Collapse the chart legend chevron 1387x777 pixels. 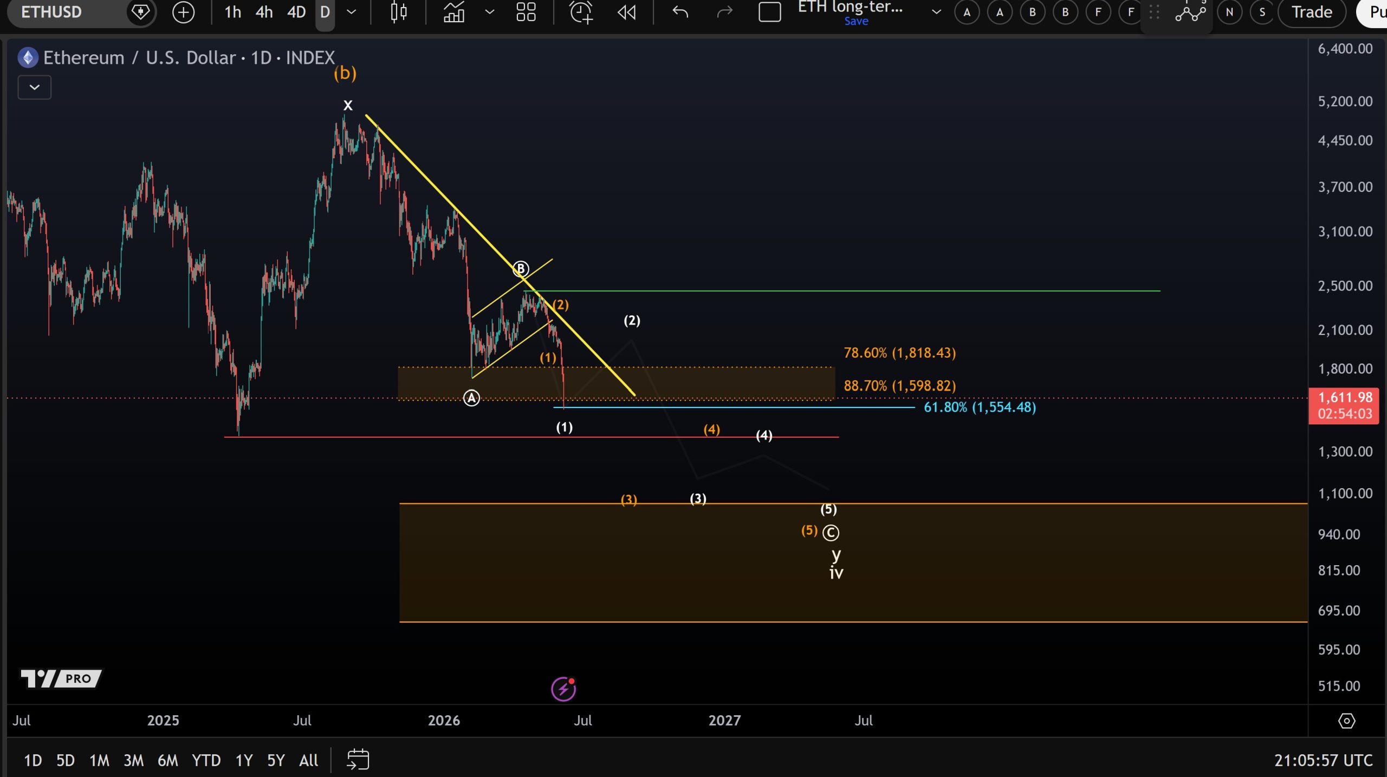35,87
